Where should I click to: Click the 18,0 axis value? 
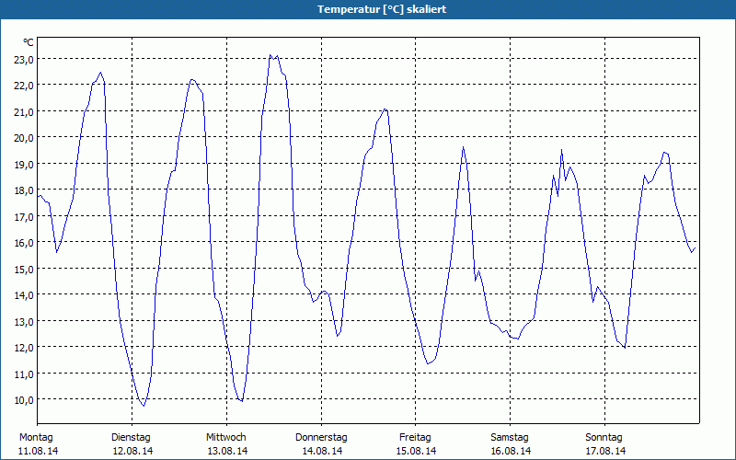(24, 190)
